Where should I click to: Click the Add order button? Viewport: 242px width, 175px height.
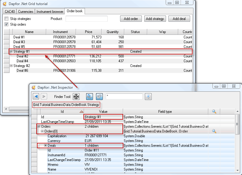131,19
